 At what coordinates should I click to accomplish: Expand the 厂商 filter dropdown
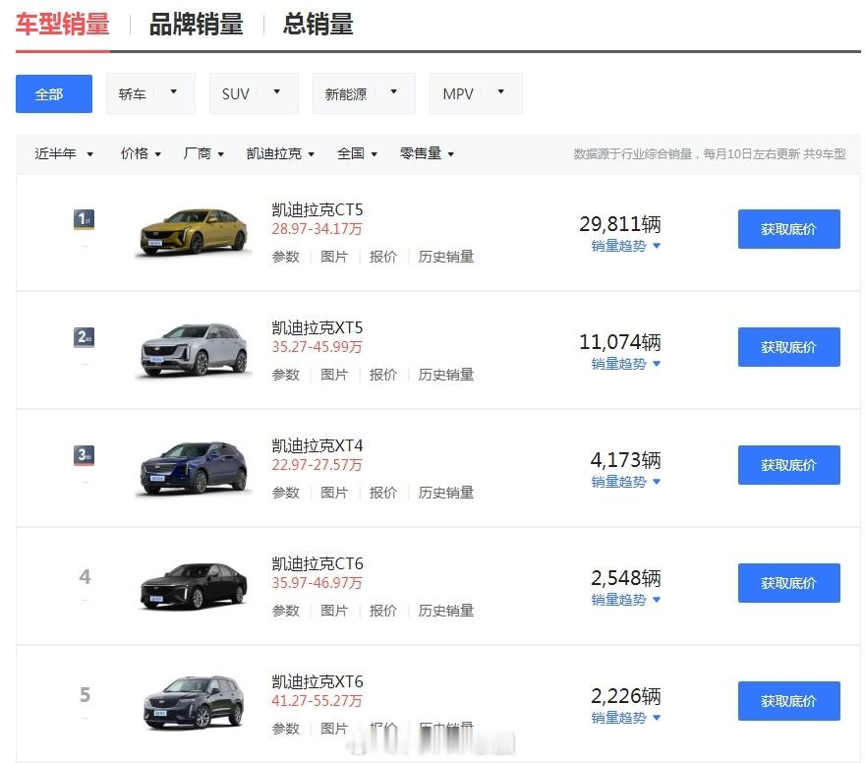[x=203, y=153]
